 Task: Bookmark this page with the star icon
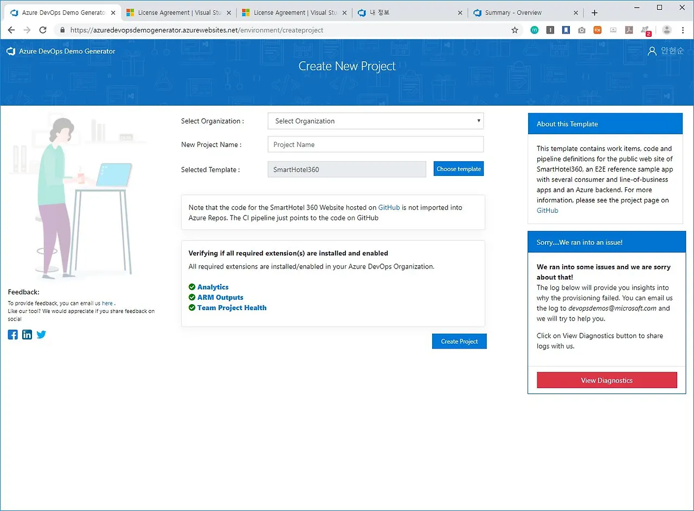(515, 30)
